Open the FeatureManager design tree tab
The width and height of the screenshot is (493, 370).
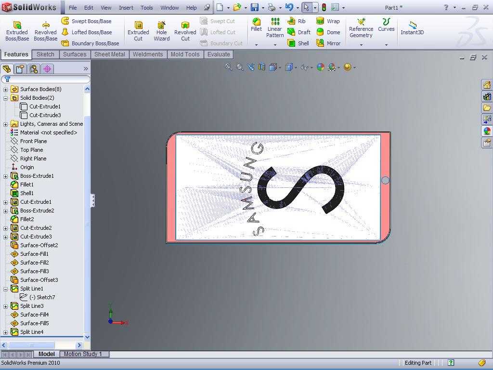[7, 68]
